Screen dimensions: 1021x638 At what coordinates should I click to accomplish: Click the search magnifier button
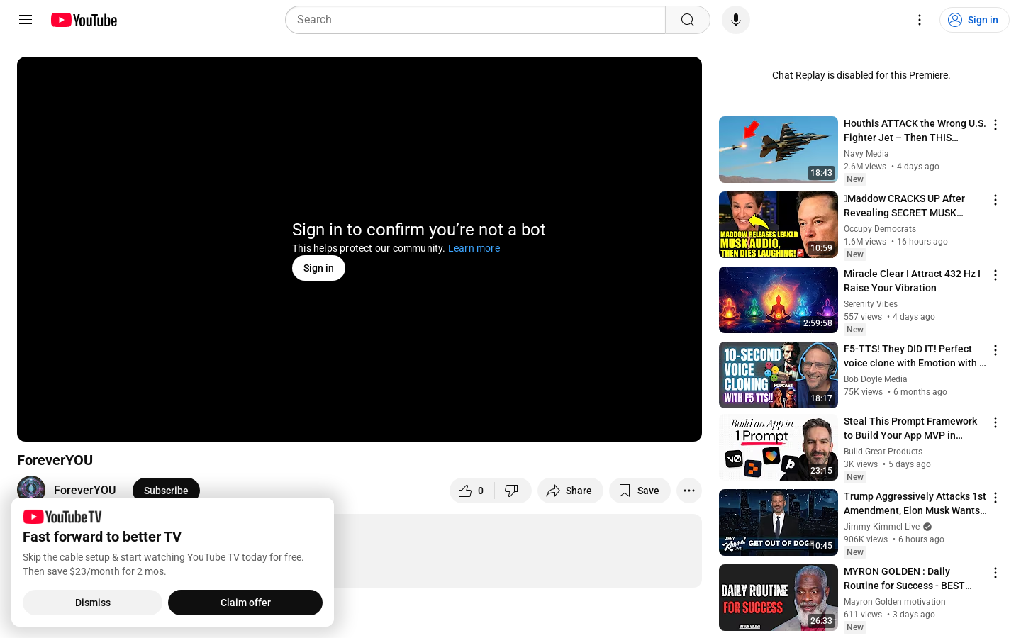tap(688, 20)
